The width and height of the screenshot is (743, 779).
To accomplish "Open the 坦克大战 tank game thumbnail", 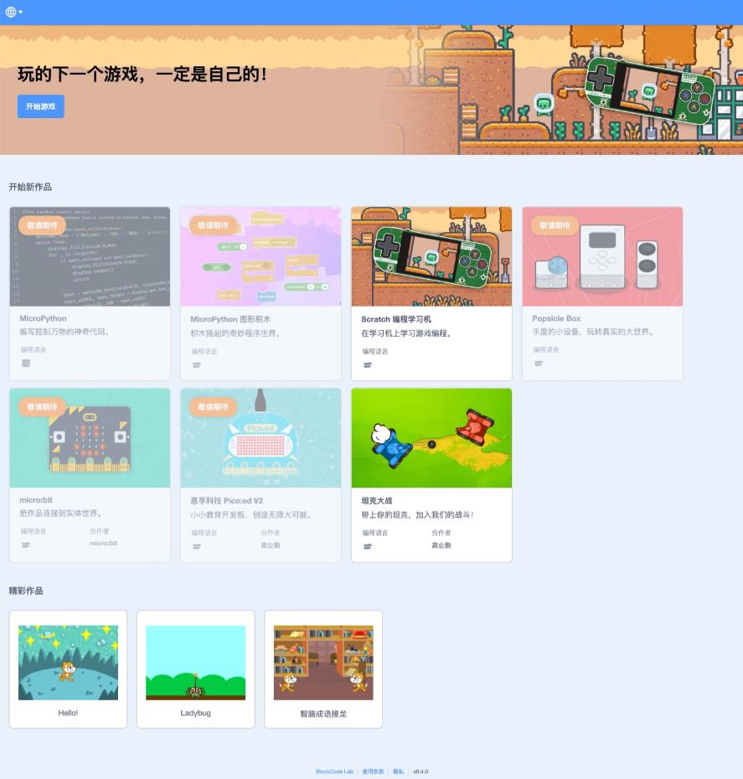I will (431, 437).
